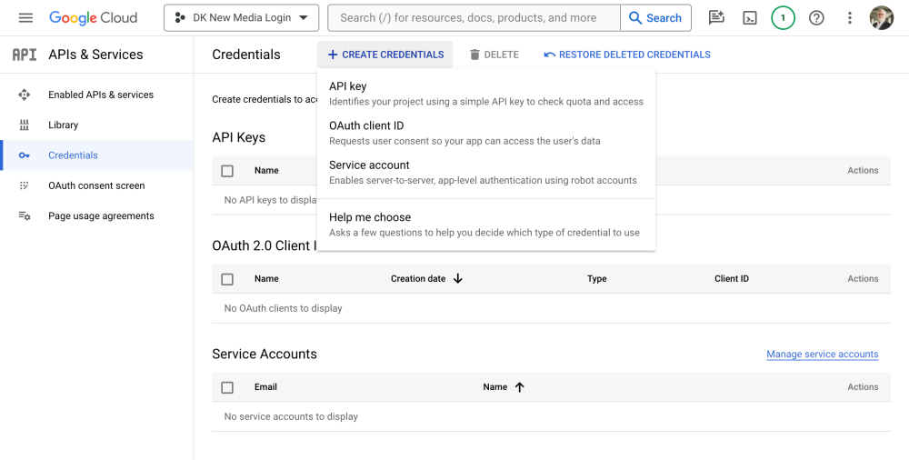
Task: Click the OAuth consent screen icon
Action: [25, 185]
